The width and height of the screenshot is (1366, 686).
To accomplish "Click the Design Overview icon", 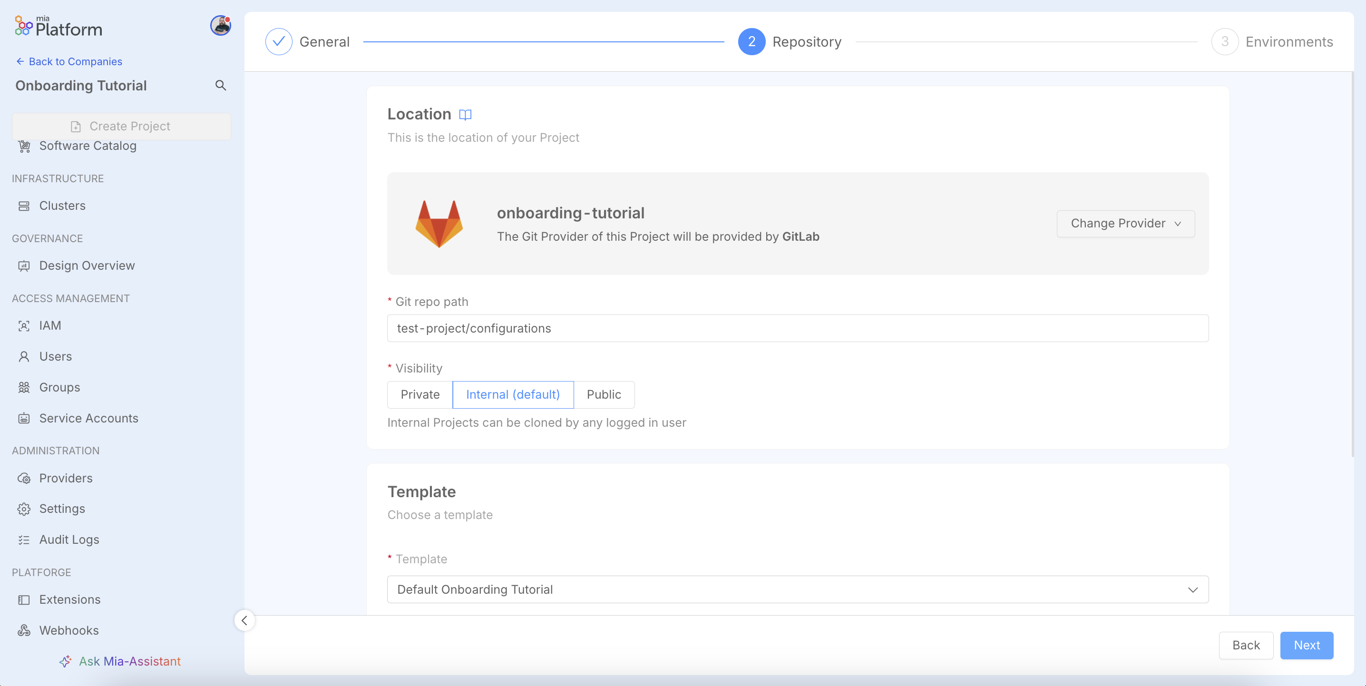I will (x=24, y=266).
